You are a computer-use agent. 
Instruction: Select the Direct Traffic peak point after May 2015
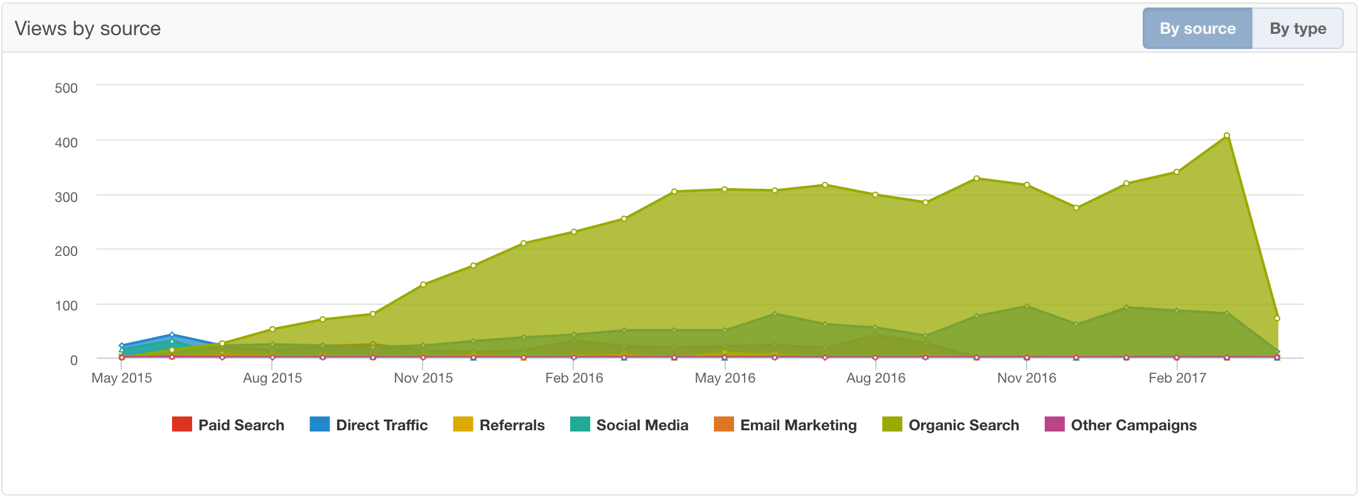tap(172, 335)
